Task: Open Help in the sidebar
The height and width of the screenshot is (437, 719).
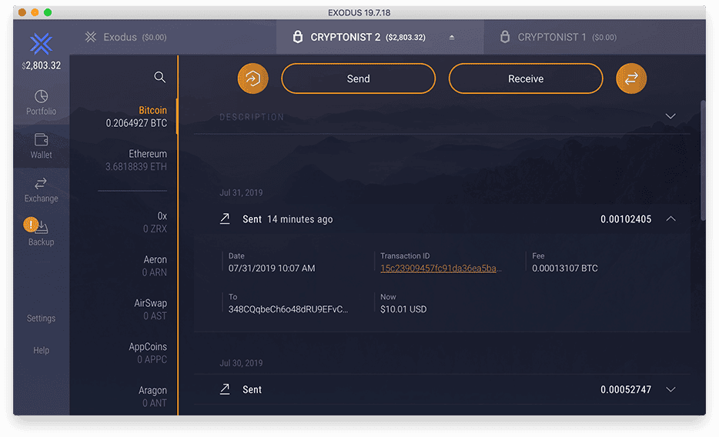Action: [x=42, y=350]
